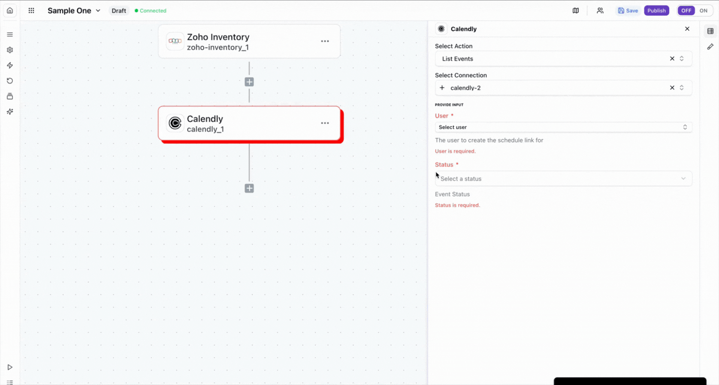Click the users sharing icon near Save

click(600, 10)
